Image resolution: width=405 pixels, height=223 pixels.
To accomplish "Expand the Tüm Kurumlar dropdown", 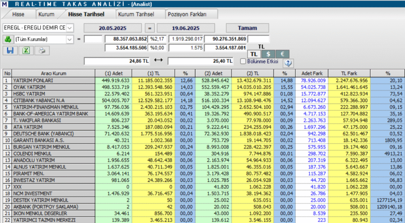I will [x=70, y=39].
